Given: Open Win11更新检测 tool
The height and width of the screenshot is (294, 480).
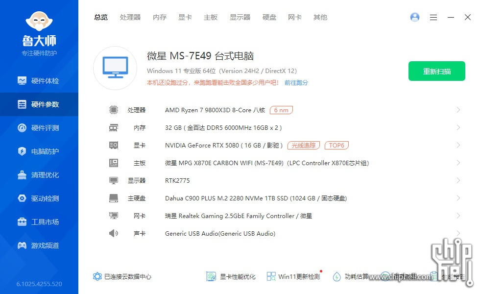Looking at the screenshot, I should [x=293, y=276].
